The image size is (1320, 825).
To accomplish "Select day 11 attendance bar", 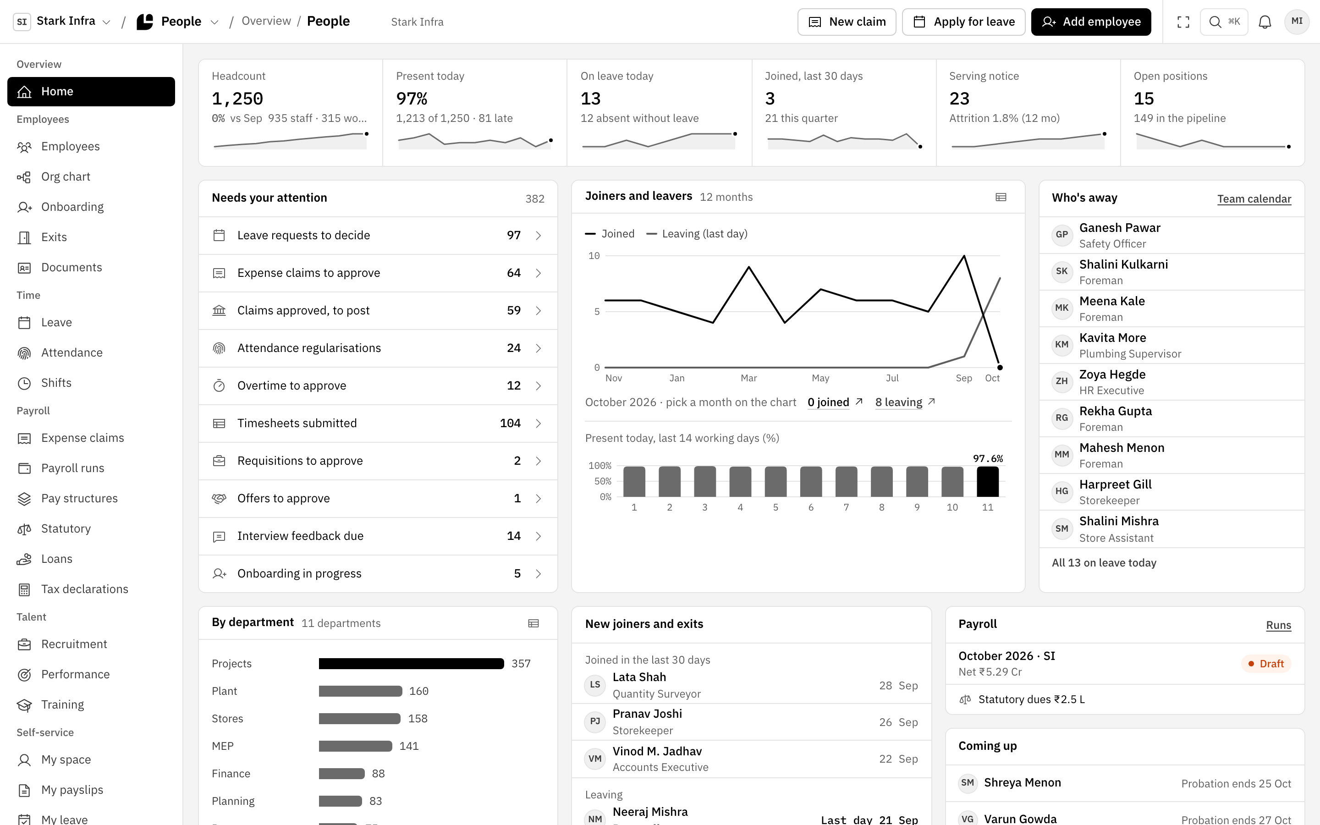I will click(x=987, y=481).
